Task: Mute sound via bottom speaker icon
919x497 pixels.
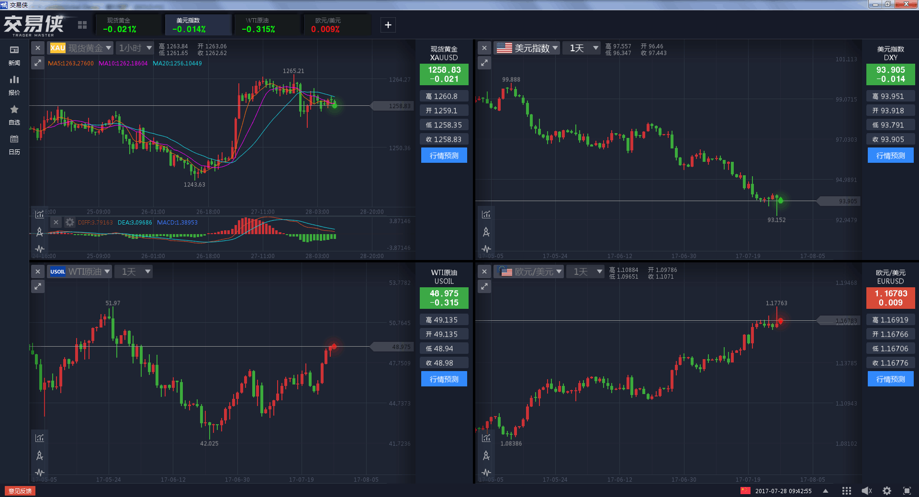Action: [867, 491]
